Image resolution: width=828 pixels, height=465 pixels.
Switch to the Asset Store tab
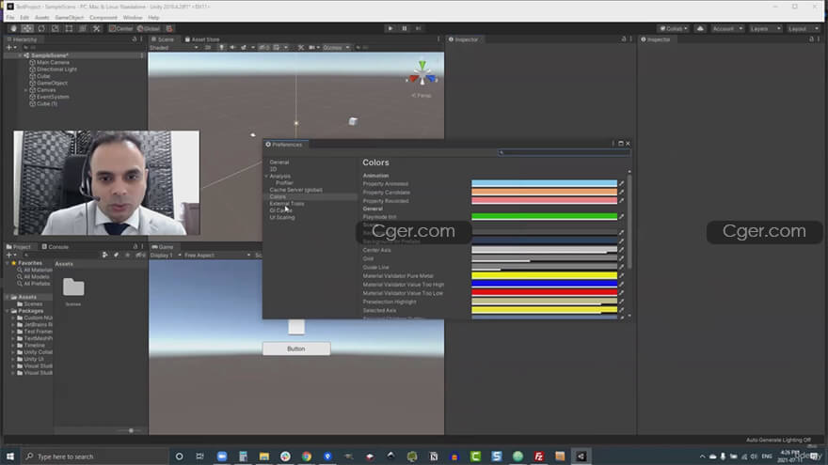coord(202,39)
